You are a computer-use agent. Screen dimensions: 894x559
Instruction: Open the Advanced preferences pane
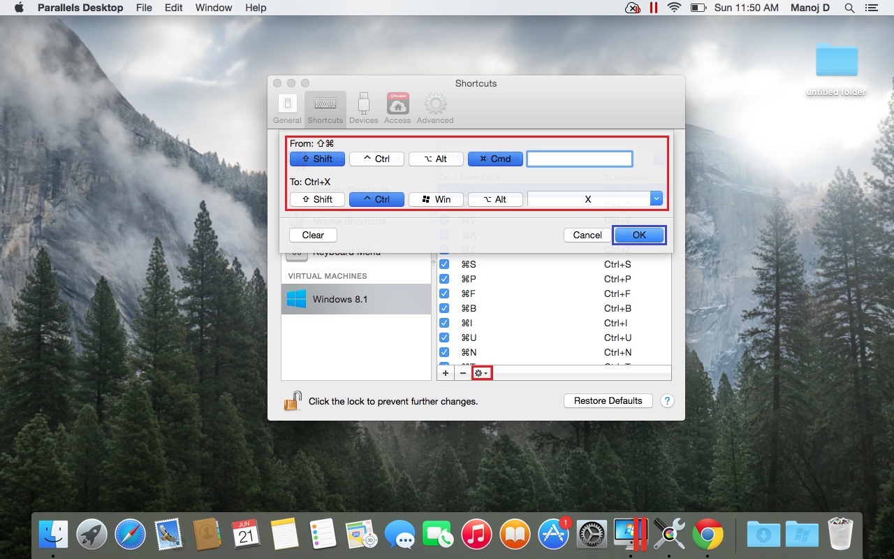[x=435, y=108]
